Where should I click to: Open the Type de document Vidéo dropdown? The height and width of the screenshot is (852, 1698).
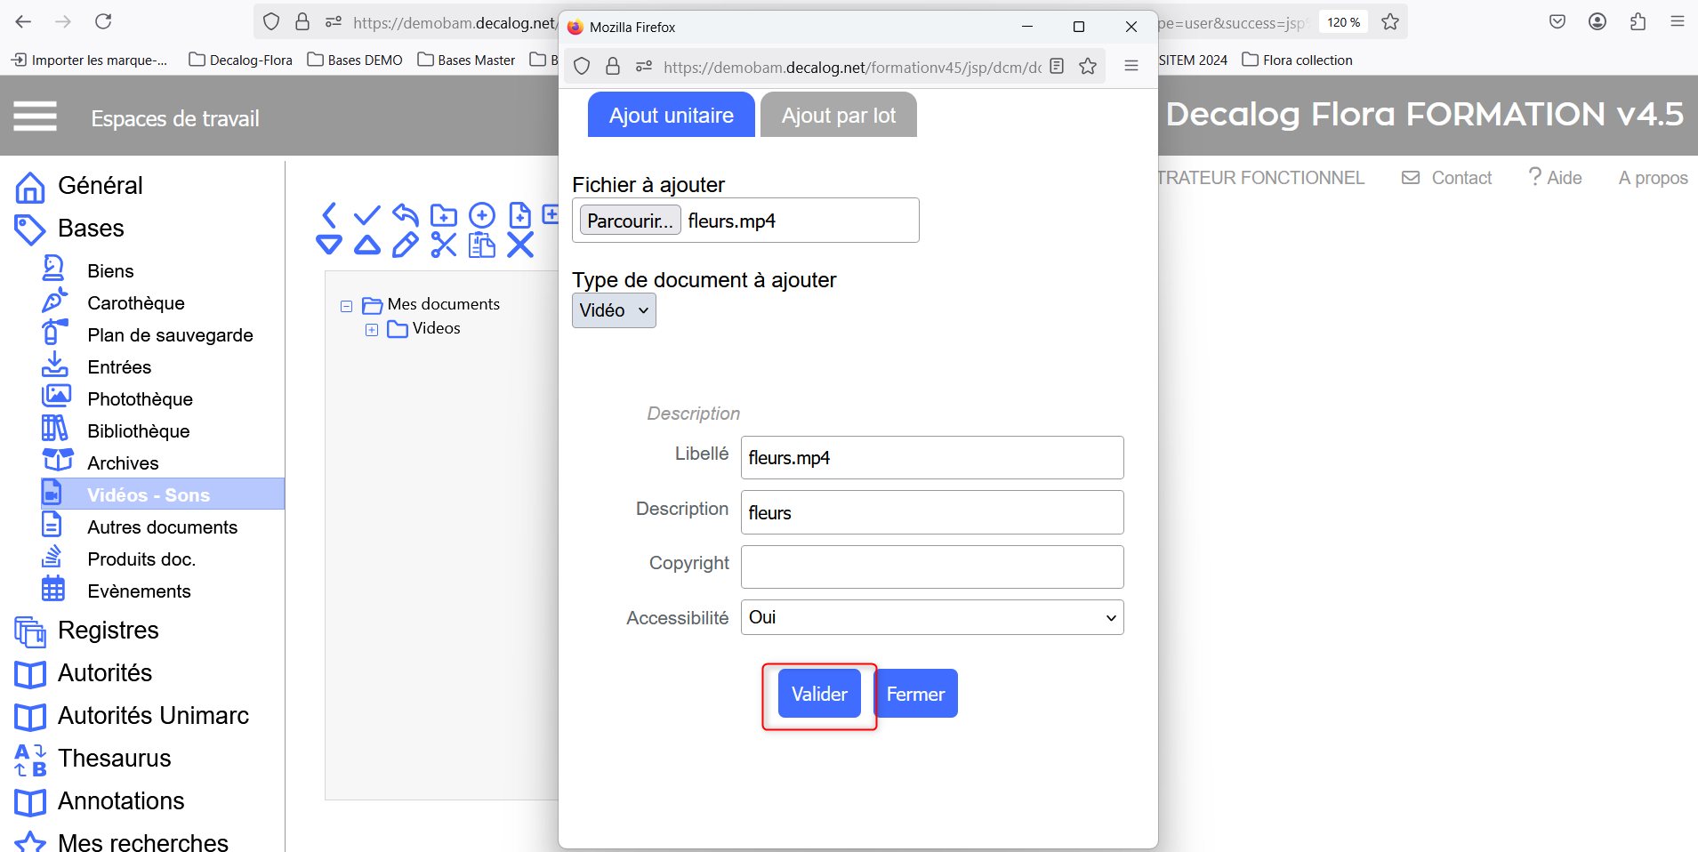tap(614, 310)
